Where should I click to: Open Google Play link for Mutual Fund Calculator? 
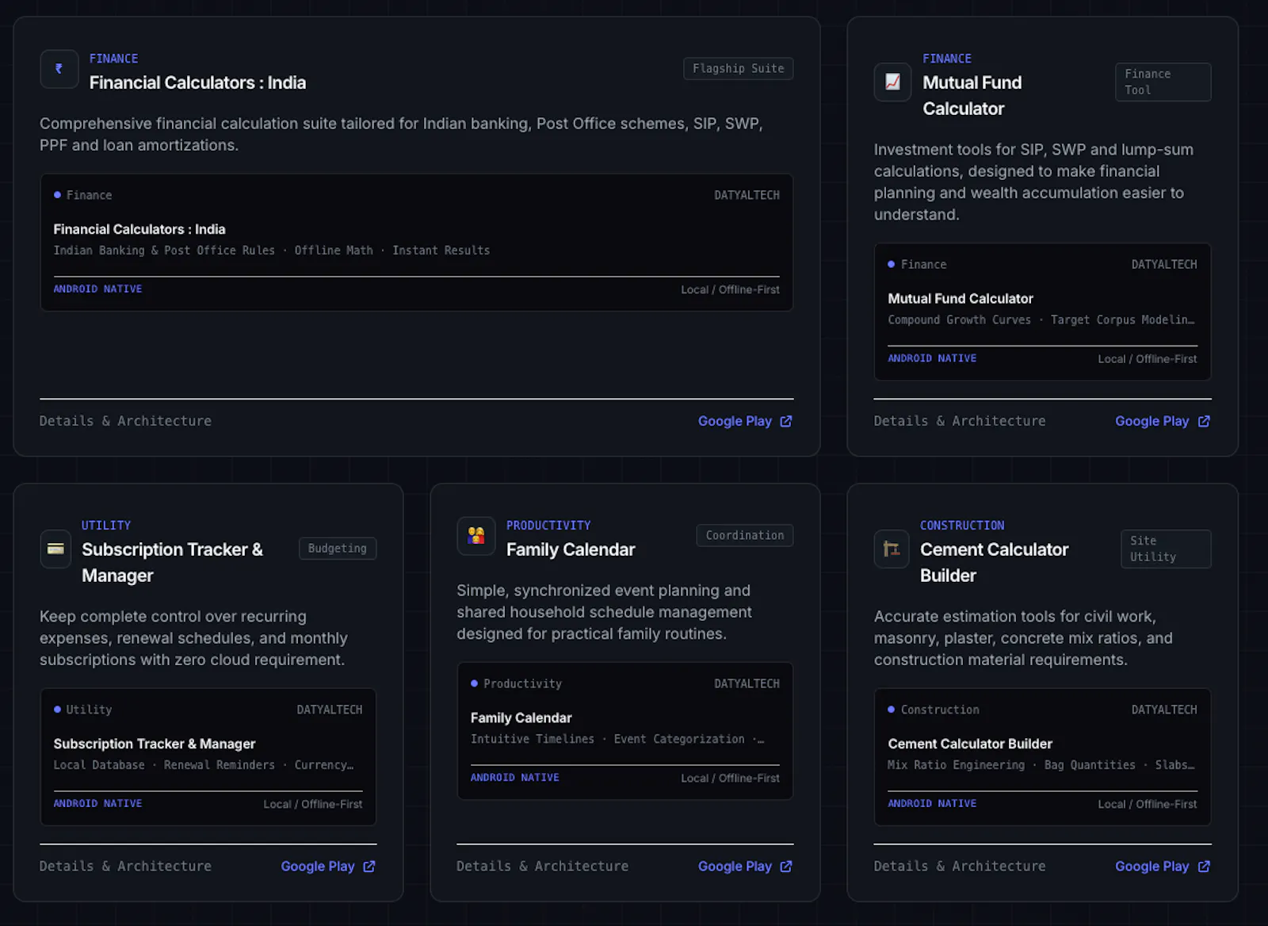pyautogui.click(x=1163, y=421)
